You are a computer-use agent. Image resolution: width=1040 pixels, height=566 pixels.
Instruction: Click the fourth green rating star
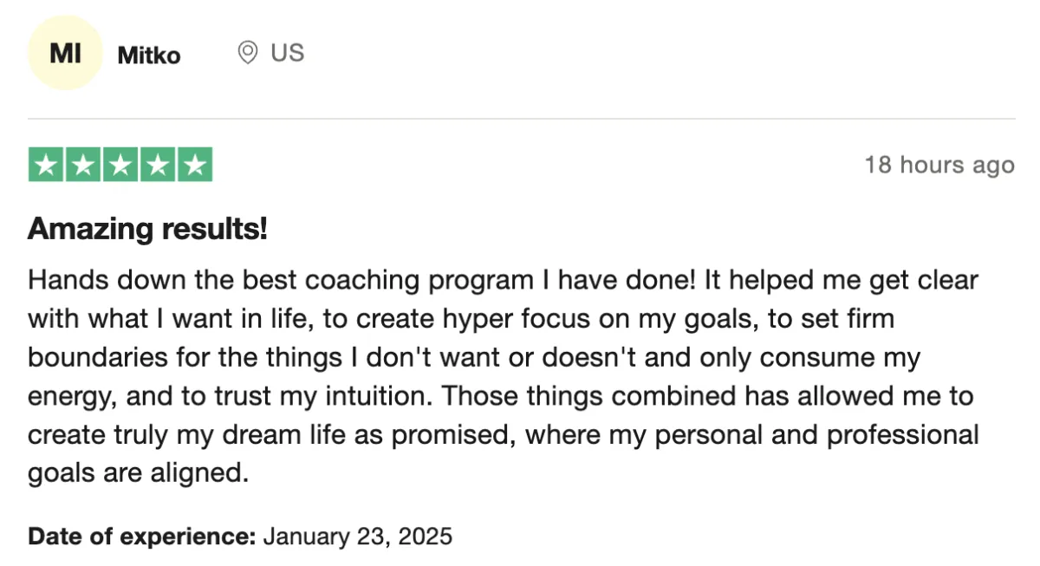[157, 165]
